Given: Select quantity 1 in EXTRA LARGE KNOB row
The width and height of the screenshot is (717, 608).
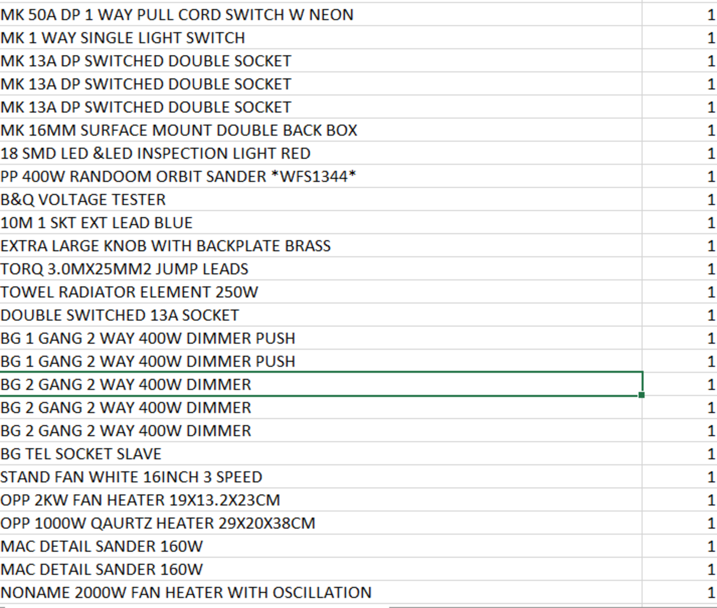Looking at the screenshot, I should point(680,246).
